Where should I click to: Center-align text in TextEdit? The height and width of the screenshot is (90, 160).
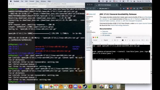135,40
